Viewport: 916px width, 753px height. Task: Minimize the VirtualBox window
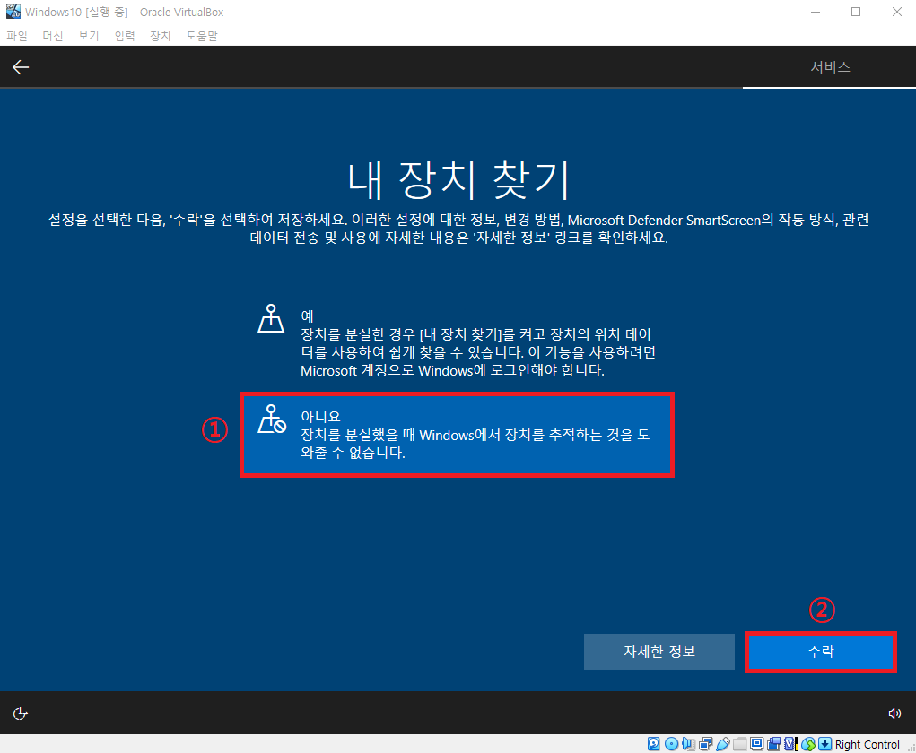click(x=816, y=12)
